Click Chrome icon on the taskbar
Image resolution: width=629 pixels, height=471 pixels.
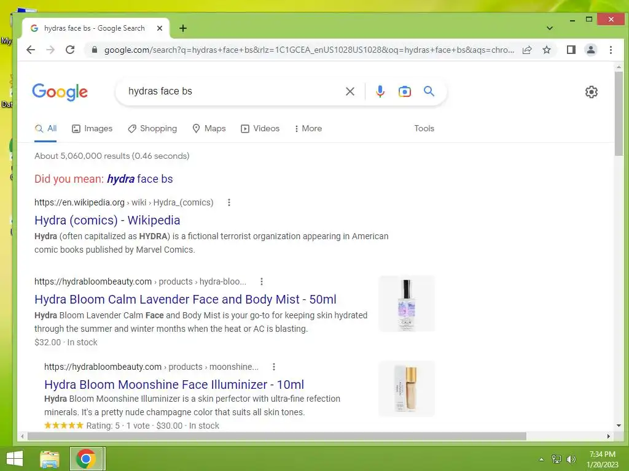click(86, 459)
